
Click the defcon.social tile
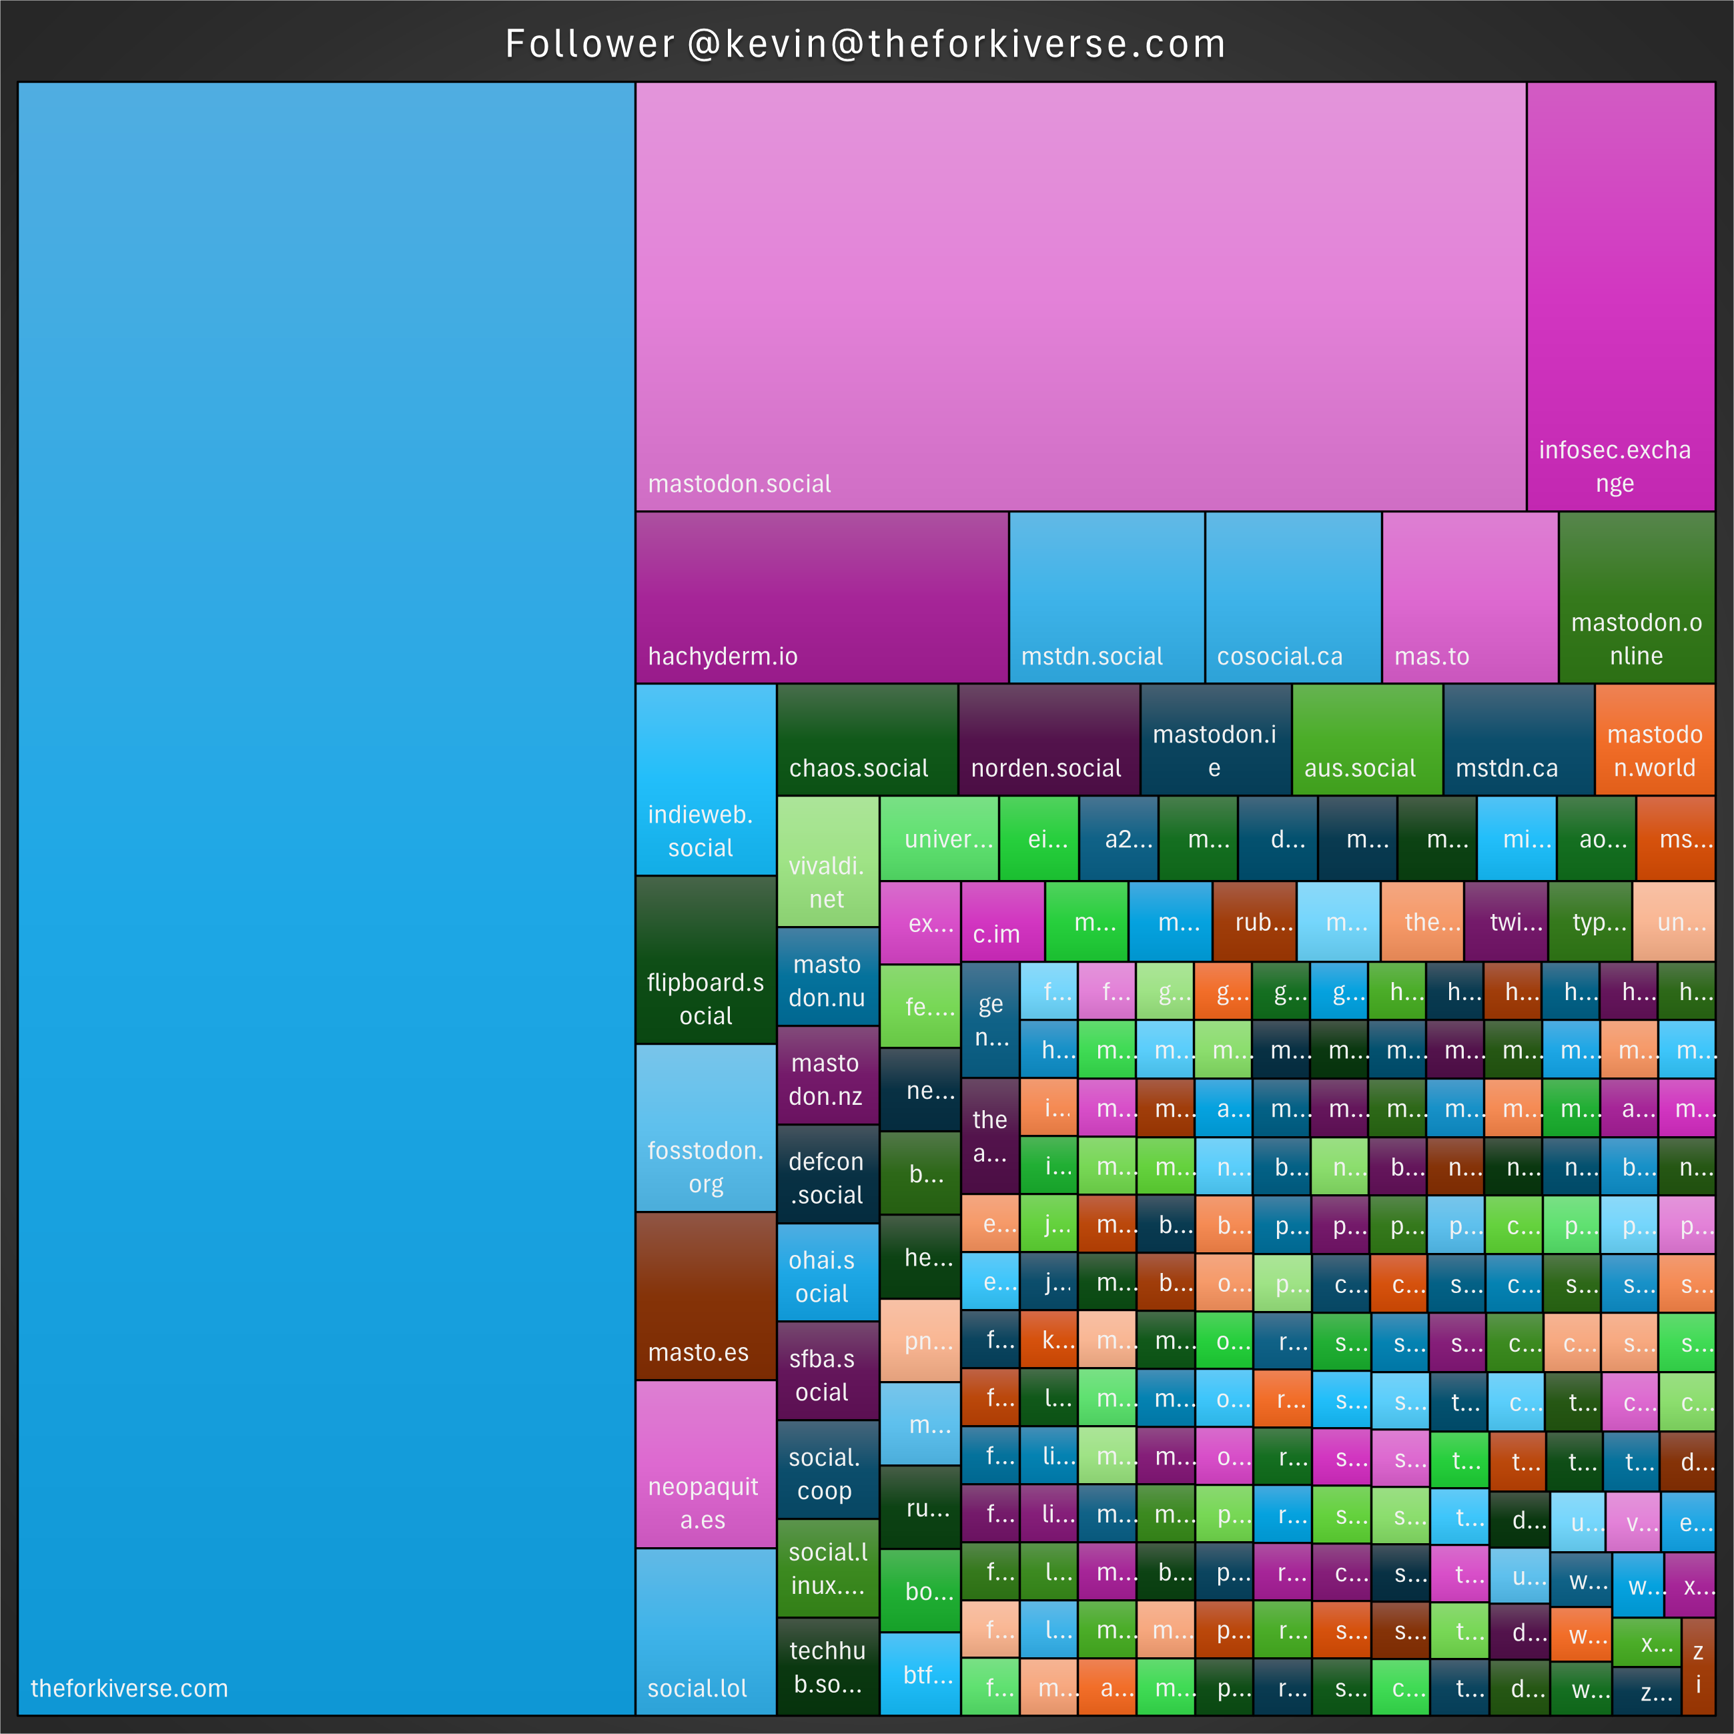tap(827, 1174)
